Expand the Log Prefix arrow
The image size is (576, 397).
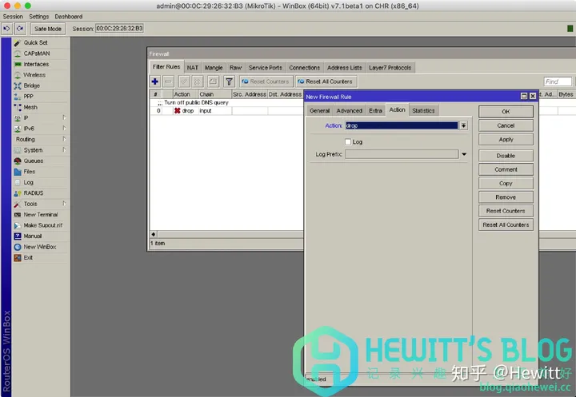click(464, 154)
